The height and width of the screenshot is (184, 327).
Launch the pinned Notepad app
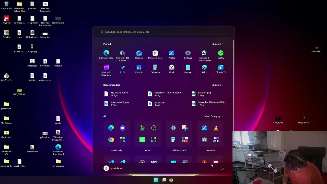188,69
